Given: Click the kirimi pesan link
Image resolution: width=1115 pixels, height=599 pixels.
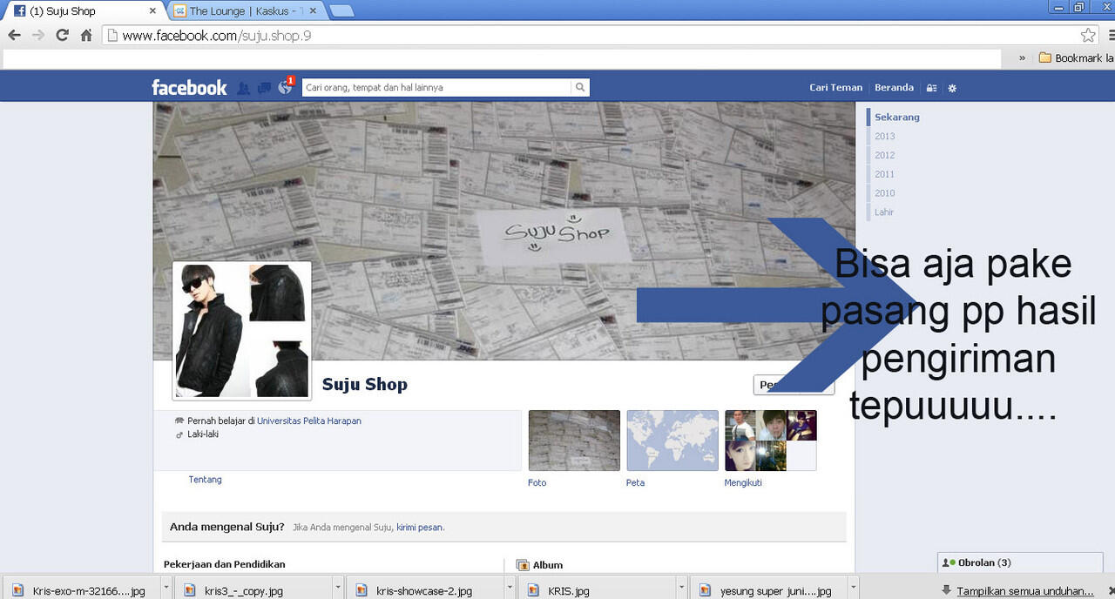Looking at the screenshot, I should tap(420, 528).
